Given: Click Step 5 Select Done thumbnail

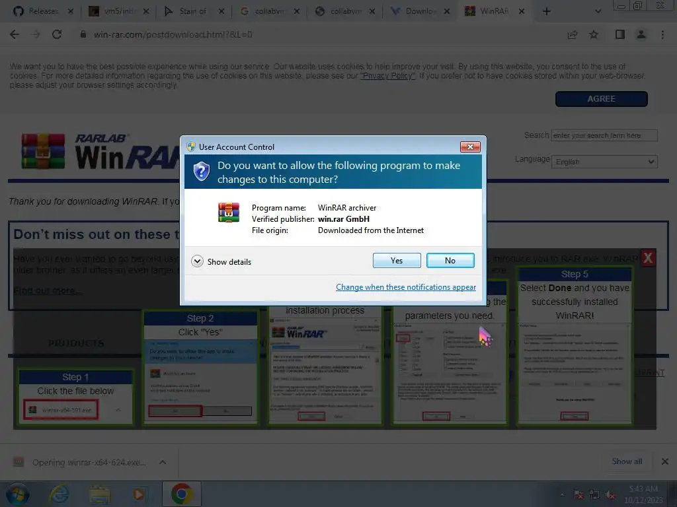Looking at the screenshot, I should coord(575,345).
